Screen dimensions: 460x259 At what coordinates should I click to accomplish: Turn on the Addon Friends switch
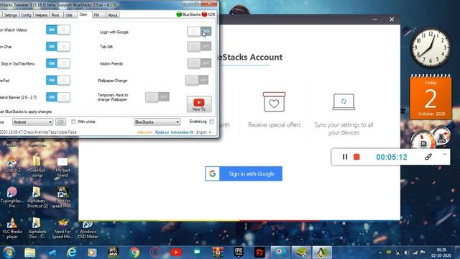(199, 63)
